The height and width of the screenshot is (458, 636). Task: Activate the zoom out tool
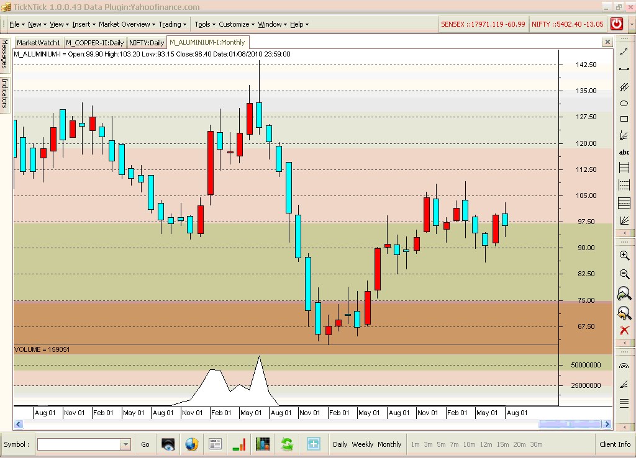[625, 274]
